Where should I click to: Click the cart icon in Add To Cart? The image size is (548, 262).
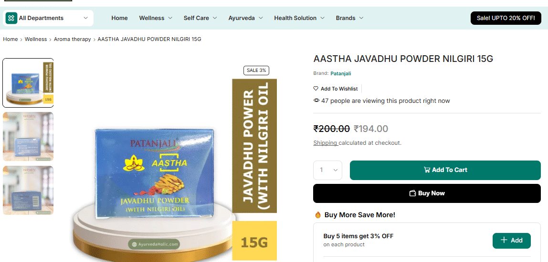(x=427, y=170)
